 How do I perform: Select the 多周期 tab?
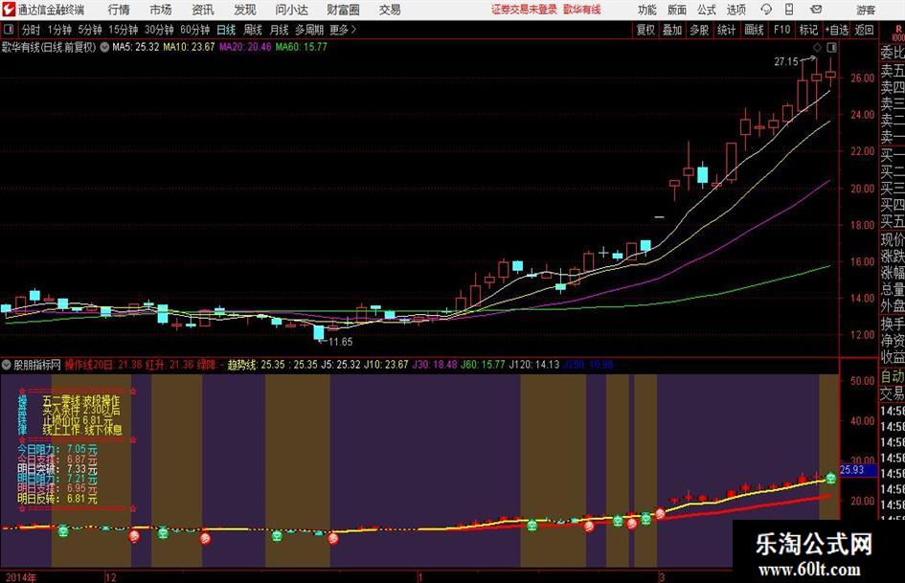click(309, 30)
